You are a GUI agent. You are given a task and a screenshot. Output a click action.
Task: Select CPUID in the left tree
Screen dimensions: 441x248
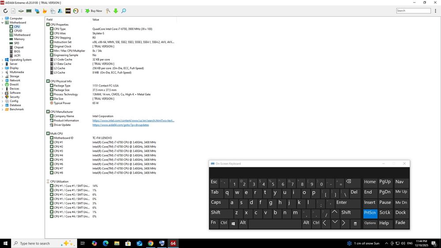18,31
